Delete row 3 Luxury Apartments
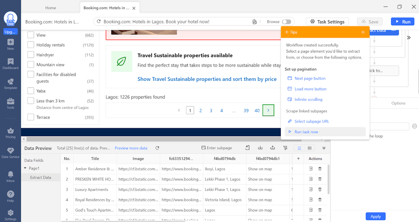The width and height of the screenshot is (419, 222). click(x=320, y=189)
